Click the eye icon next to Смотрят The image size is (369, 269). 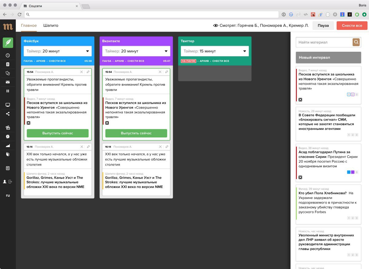click(x=216, y=26)
